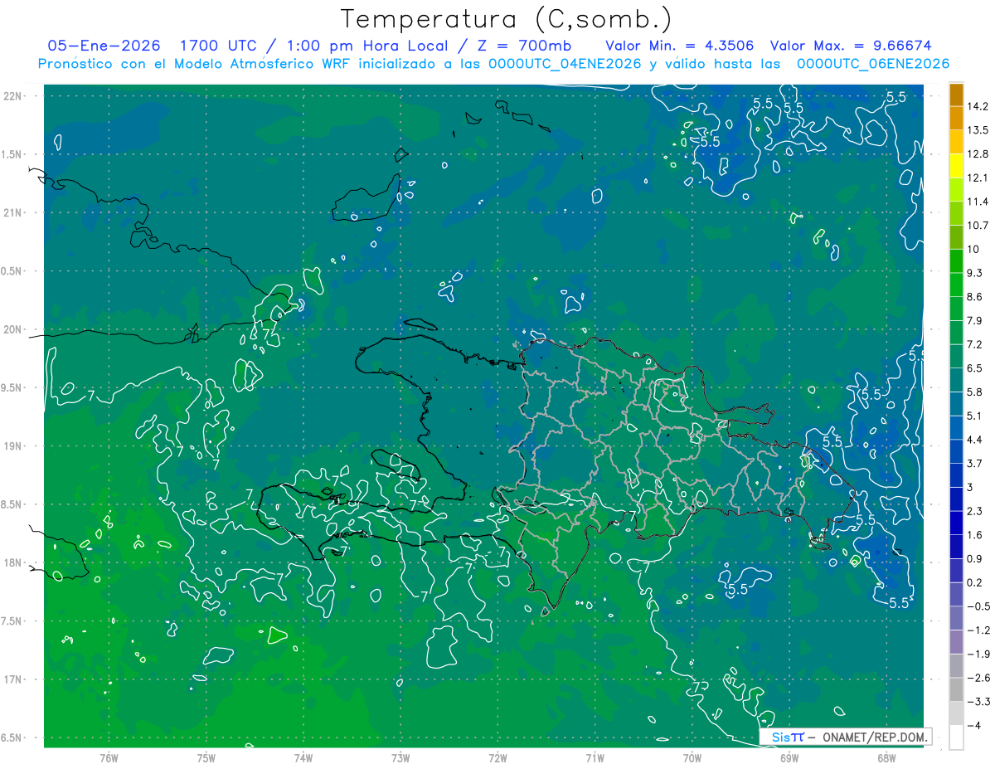
Task: Click the 69W longitude axis label
Action: 789,759
